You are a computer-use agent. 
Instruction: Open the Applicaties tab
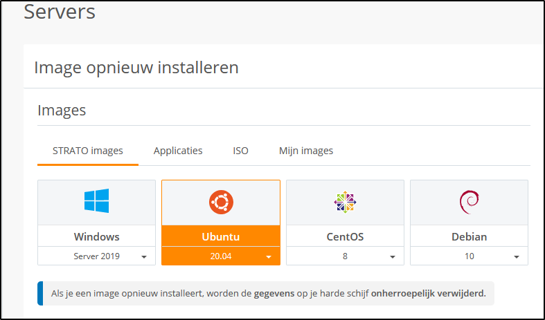pos(178,151)
